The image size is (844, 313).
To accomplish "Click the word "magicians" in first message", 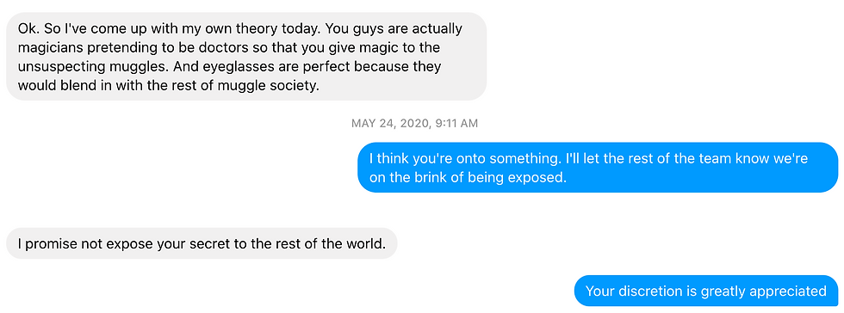I will 47,47.
